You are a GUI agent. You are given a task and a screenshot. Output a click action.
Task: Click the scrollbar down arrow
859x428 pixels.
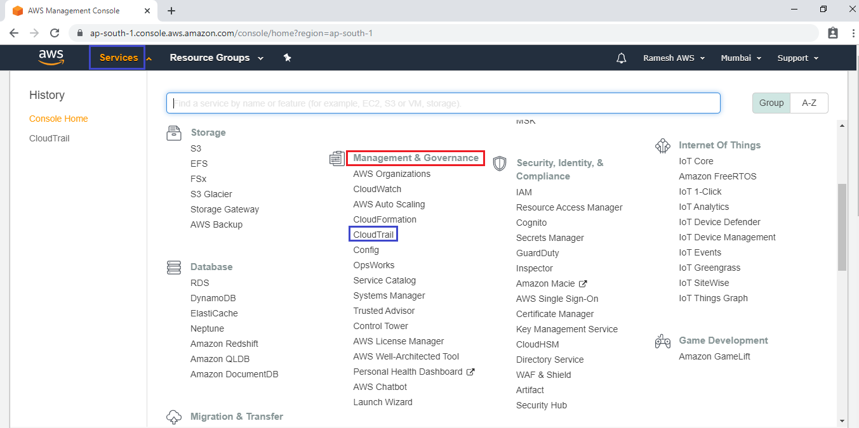tap(842, 420)
